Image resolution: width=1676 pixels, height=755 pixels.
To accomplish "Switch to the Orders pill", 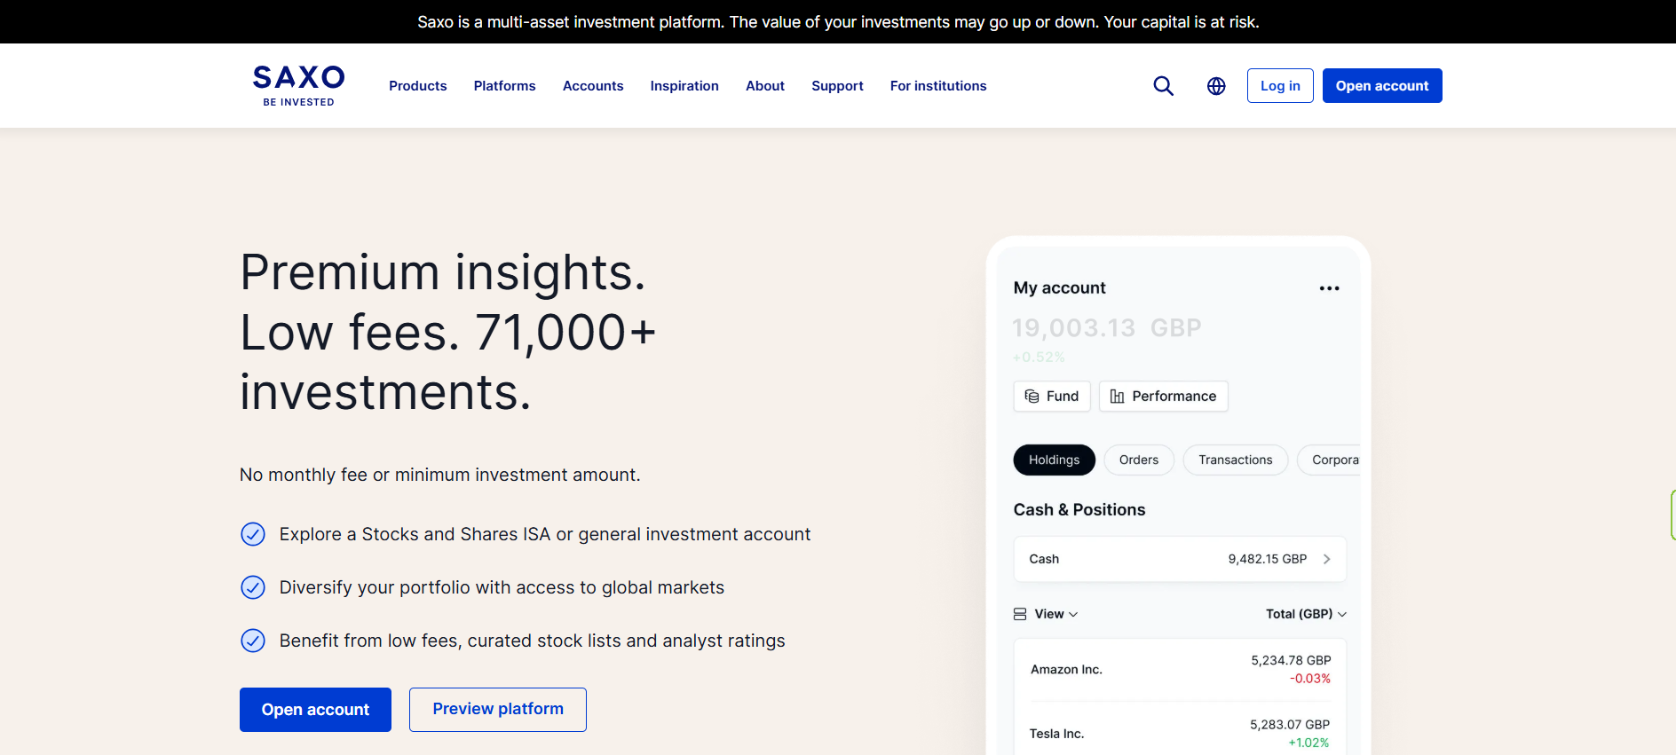I will coord(1138,460).
